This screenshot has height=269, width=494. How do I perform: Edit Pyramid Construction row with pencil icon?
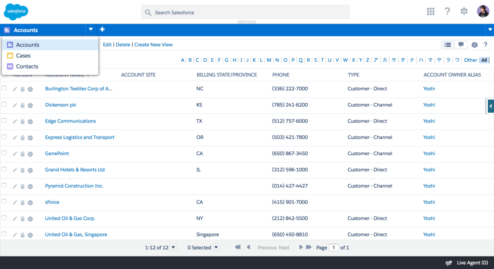15,186
